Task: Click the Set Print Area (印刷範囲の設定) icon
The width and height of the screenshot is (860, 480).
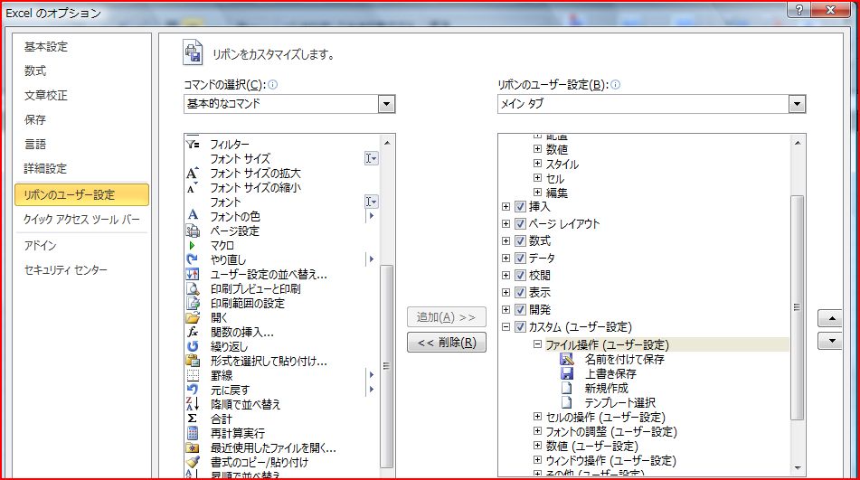Action: click(x=193, y=303)
